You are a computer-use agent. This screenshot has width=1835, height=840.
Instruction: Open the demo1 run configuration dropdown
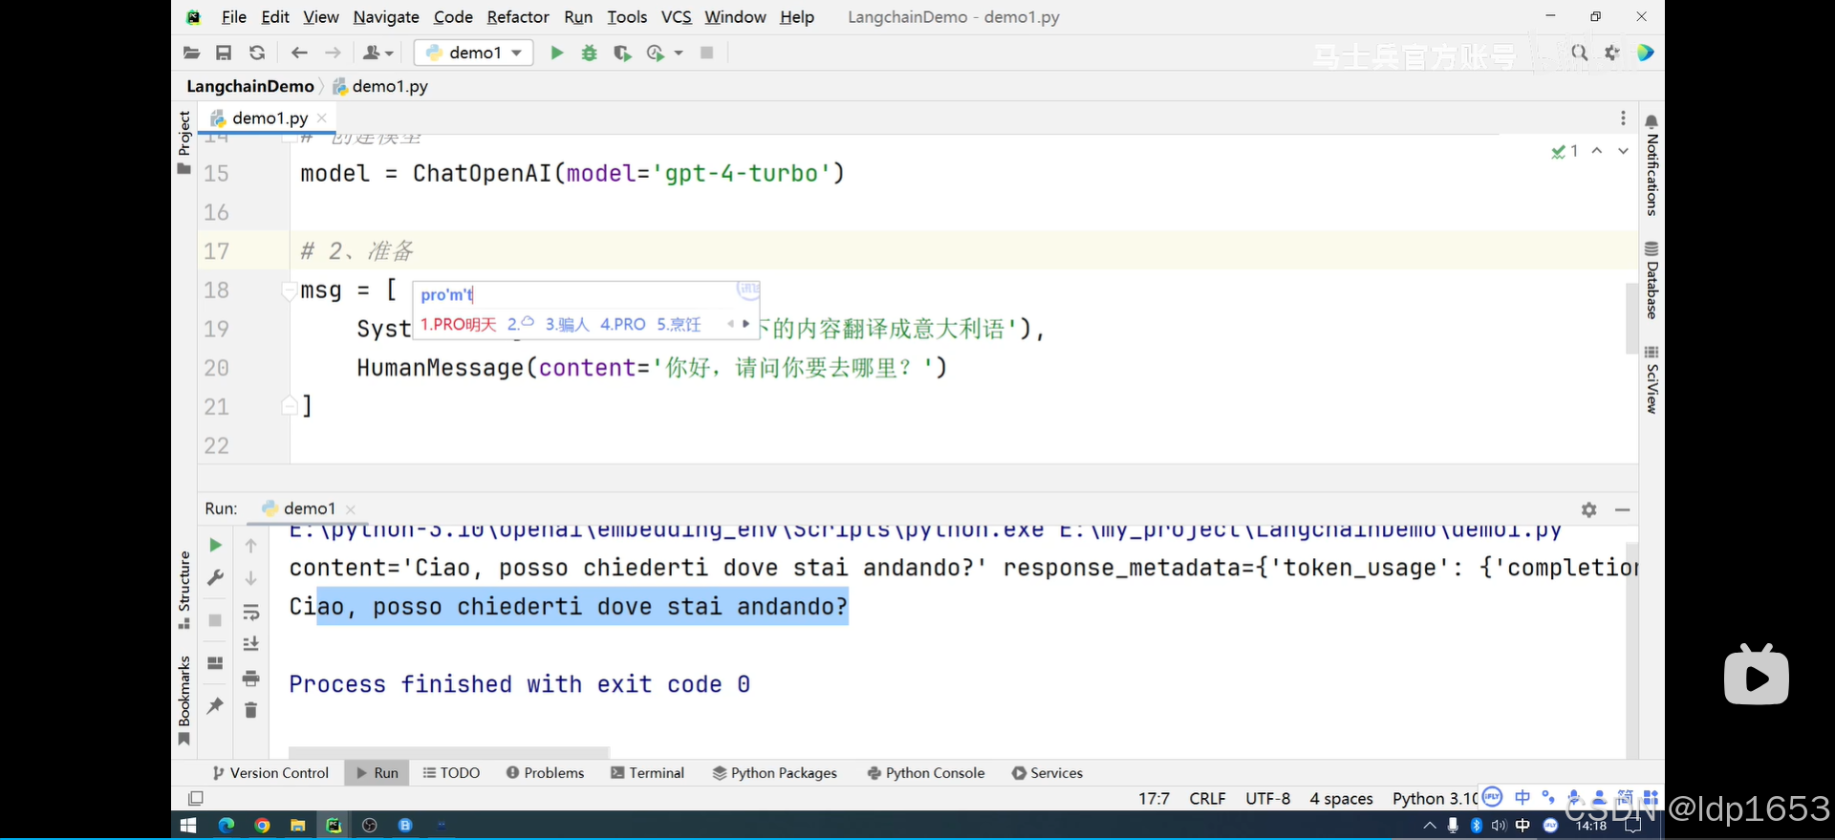(473, 53)
